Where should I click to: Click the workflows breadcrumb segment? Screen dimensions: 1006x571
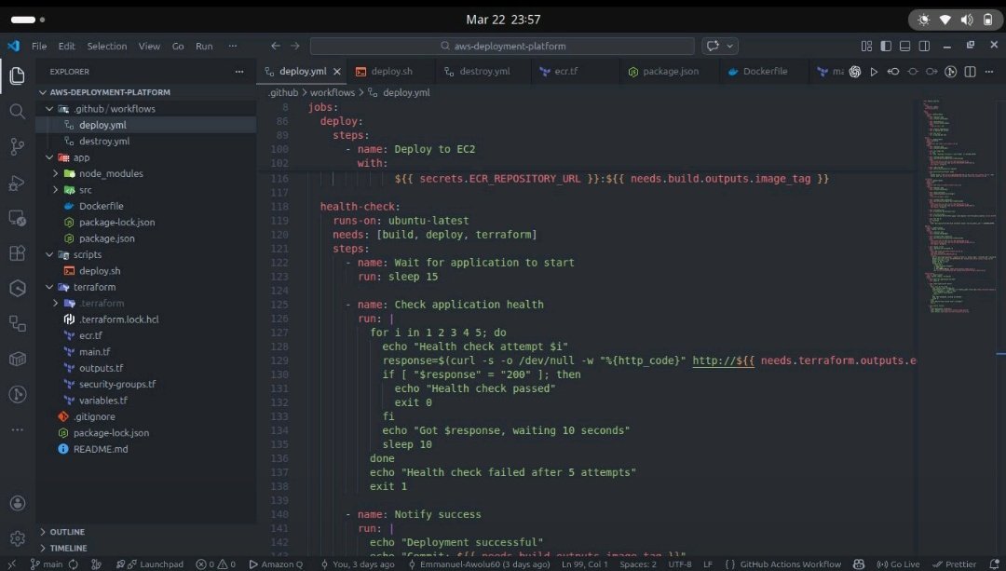[332, 92]
